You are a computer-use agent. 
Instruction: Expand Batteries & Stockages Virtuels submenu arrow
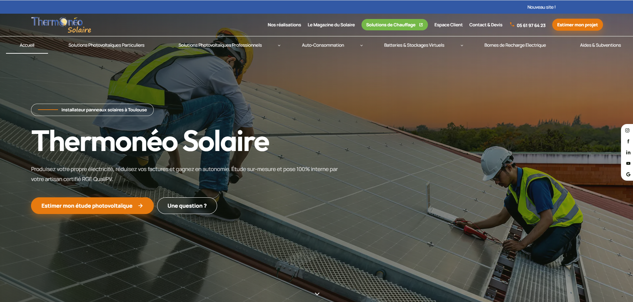pos(462,45)
